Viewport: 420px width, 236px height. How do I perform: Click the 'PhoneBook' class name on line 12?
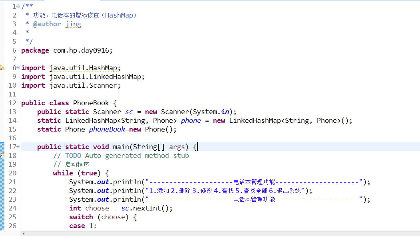coord(91,103)
